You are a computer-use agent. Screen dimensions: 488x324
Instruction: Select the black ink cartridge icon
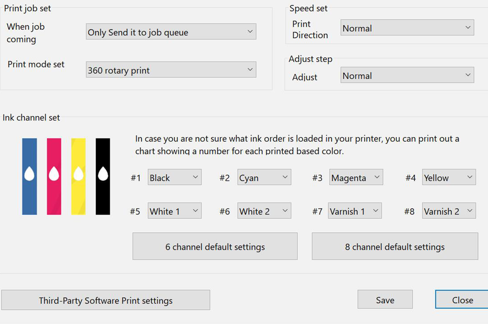click(102, 176)
